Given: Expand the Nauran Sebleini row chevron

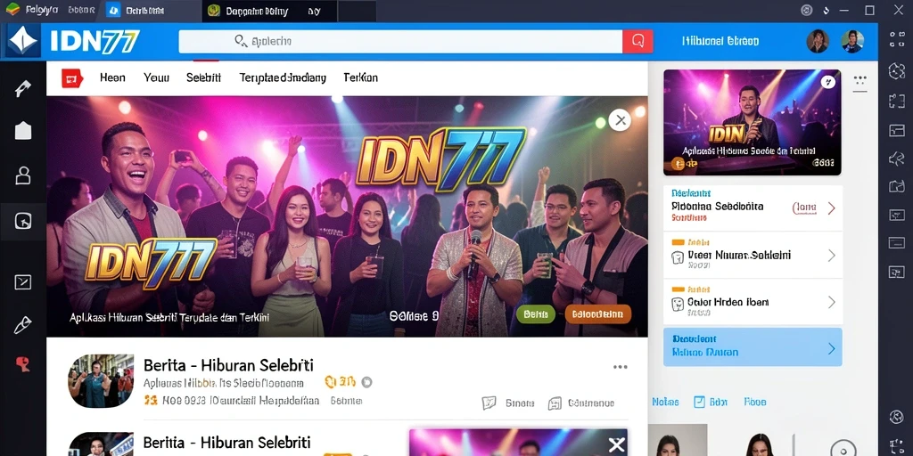Looking at the screenshot, I should 832,256.
